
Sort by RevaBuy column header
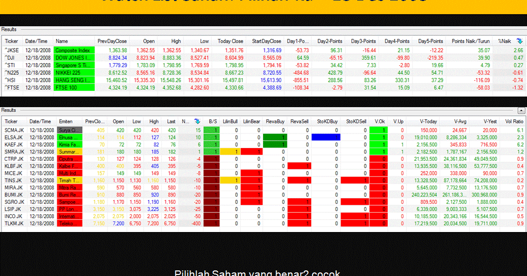point(275,121)
